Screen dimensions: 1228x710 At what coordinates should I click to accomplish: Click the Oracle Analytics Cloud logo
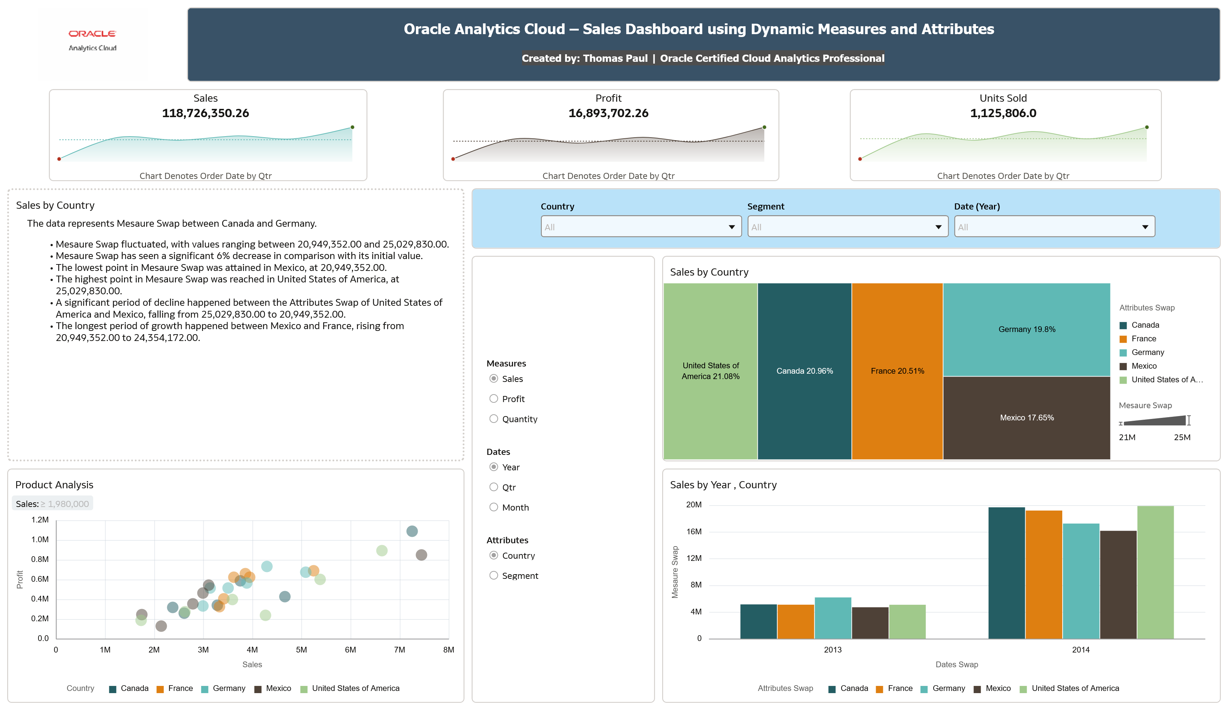93,40
